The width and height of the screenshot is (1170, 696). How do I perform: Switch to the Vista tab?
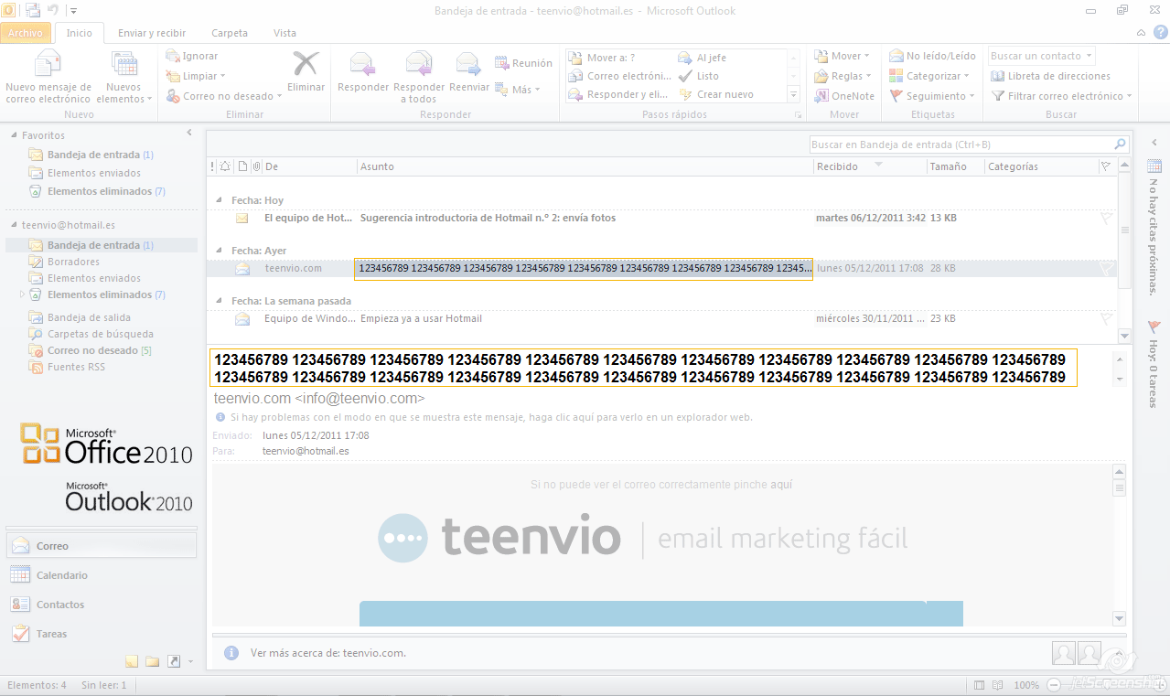pyautogui.click(x=284, y=33)
